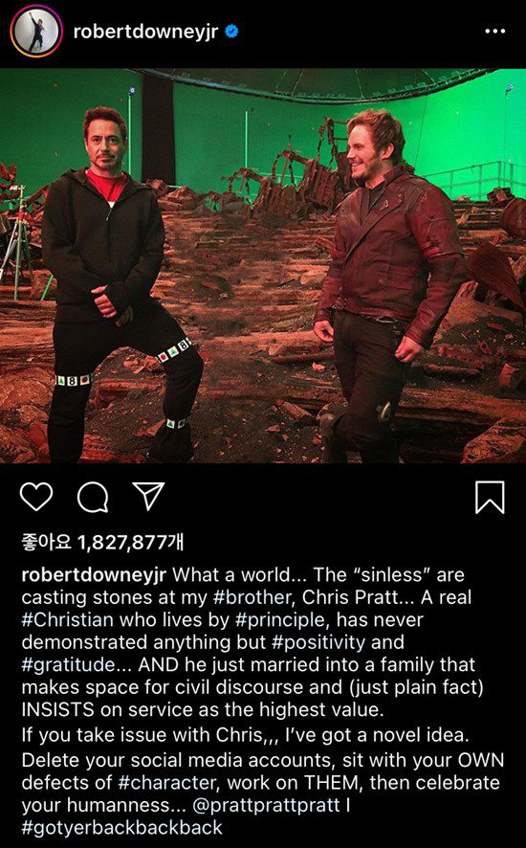The height and width of the screenshot is (848, 526).
Task: Open robertdowneyjr username in the caption
Action: [x=94, y=575]
